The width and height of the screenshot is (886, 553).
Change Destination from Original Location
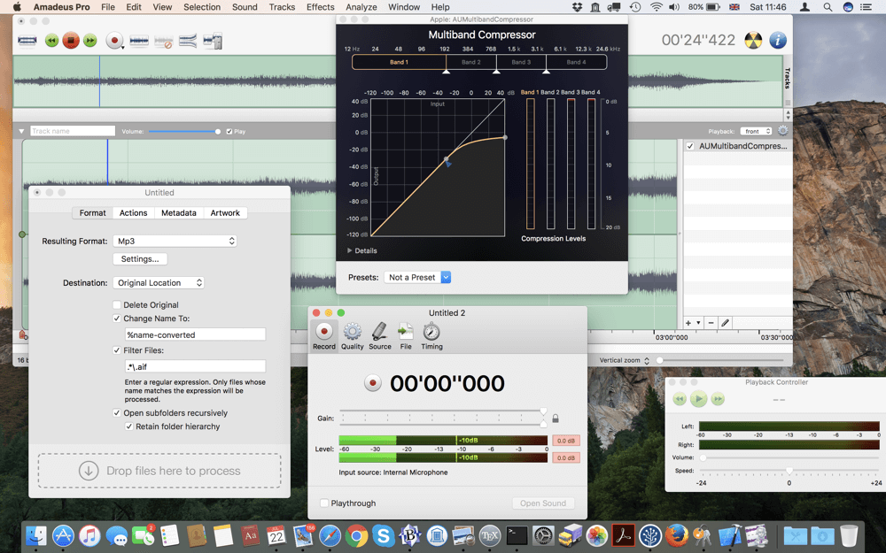[159, 282]
